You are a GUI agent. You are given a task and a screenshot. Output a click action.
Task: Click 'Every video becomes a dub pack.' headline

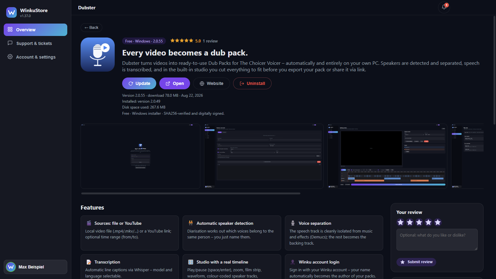[x=185, y=53]
